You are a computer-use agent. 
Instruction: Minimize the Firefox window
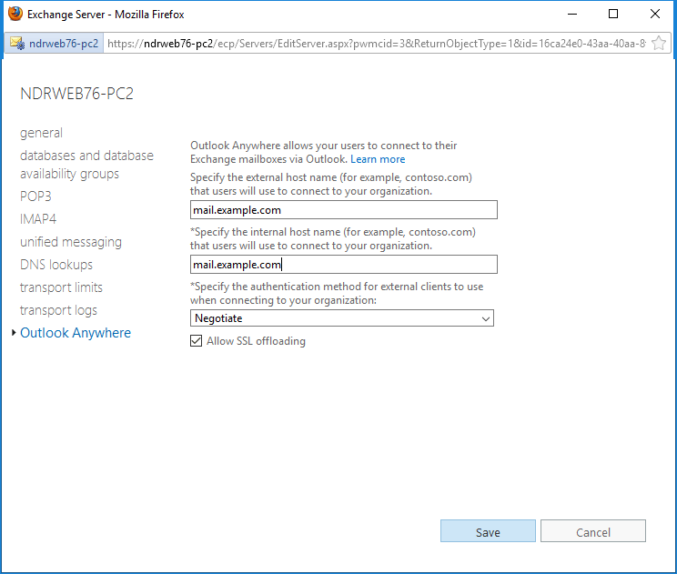tap(572, 14)
